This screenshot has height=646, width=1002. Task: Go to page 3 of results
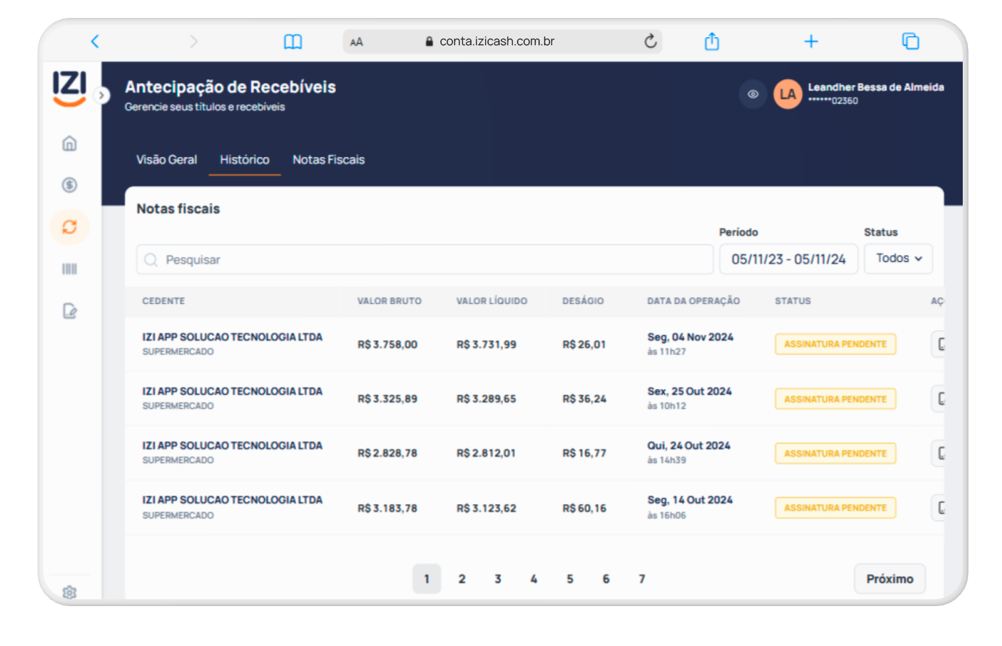coord(498,579)
